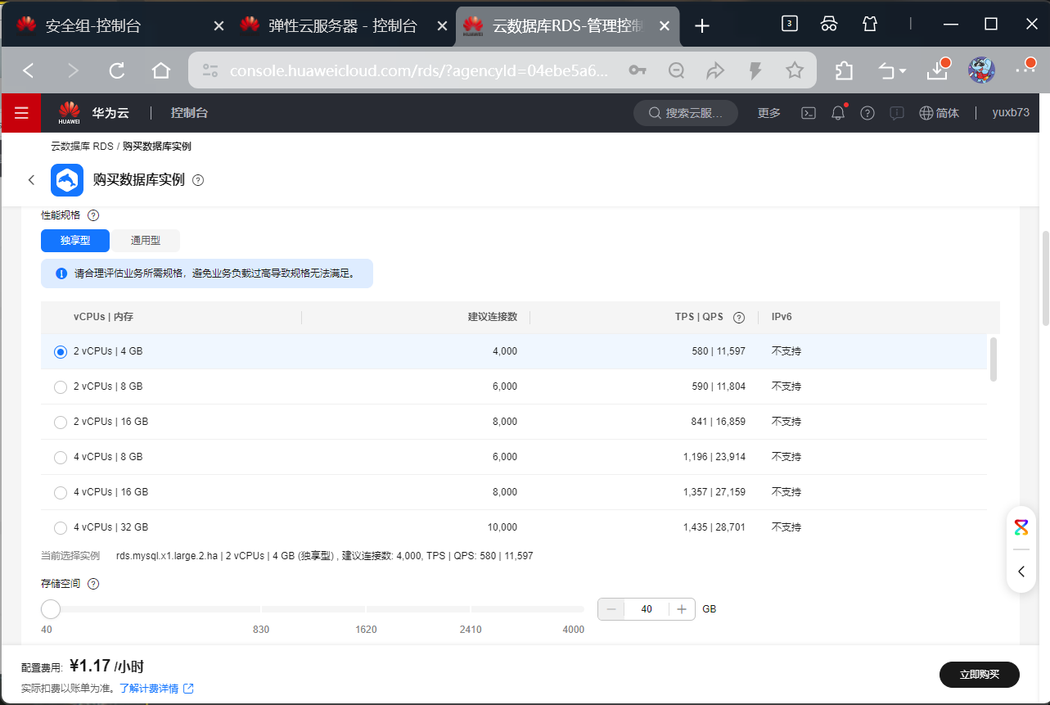Click the incognito glasses icon in title bar
This screenshot has width=1050, height=705.
tap(829, 24)
